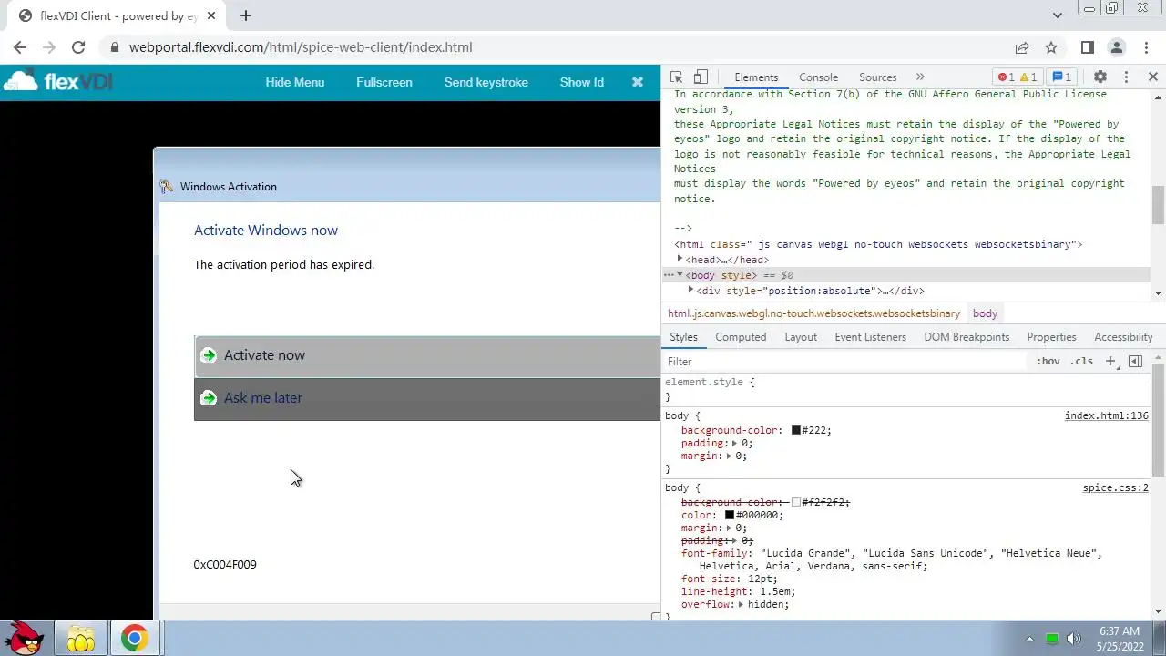The image size is (1166, 656).
Task: Open the folder icon in taskbar
Action: click(80, 638)
